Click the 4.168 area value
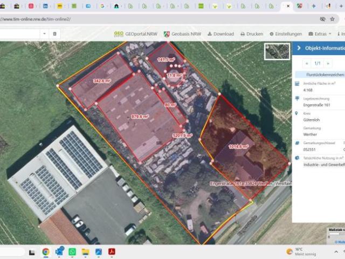Viewport: 345px width, 259px height. [308, 90]
